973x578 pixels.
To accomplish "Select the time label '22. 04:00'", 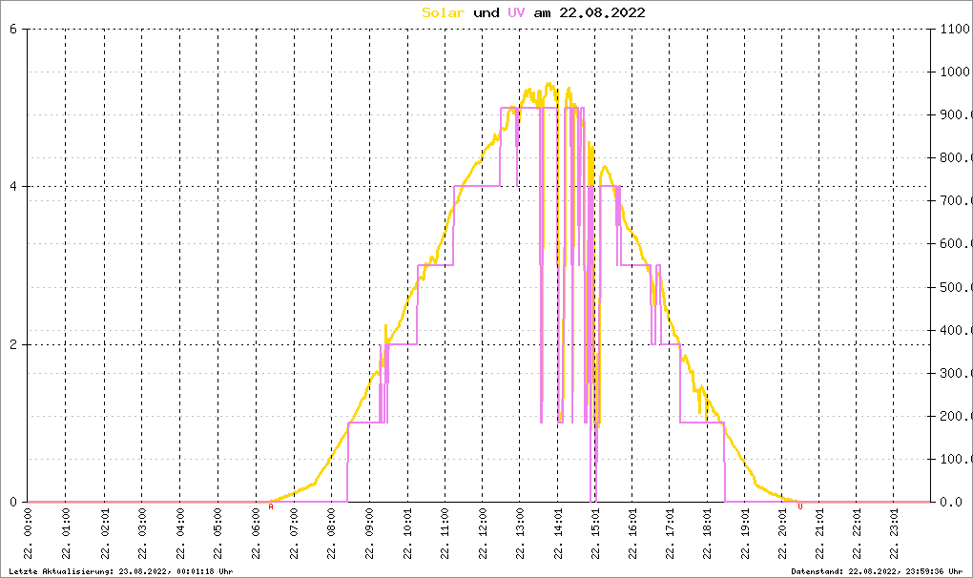I will [x=180, y=534].
